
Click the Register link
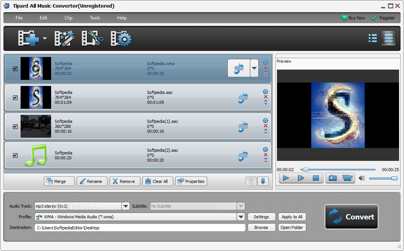pos(383,18)
